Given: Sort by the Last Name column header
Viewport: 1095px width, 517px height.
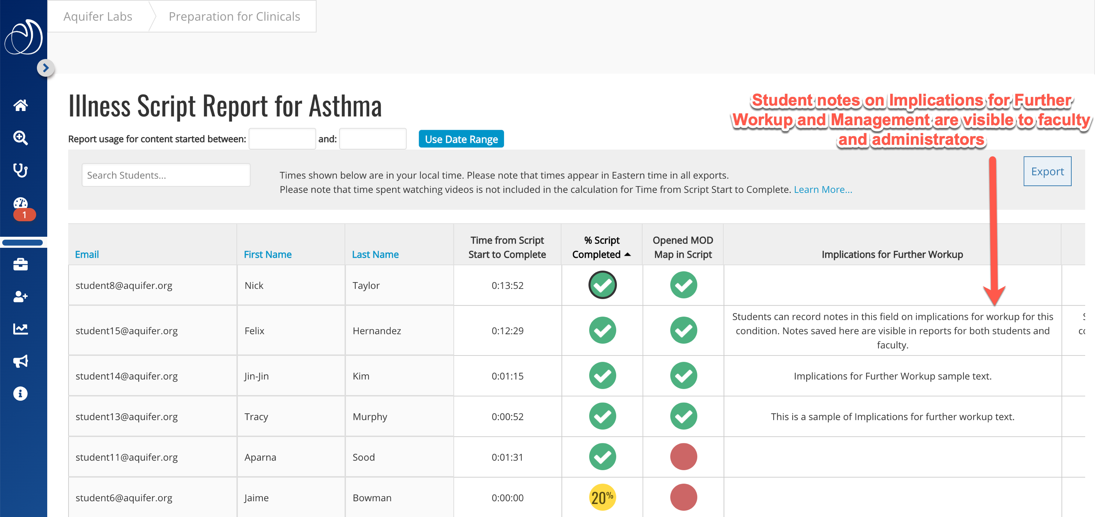Looking at the screenshot, I should click(375, 254).
